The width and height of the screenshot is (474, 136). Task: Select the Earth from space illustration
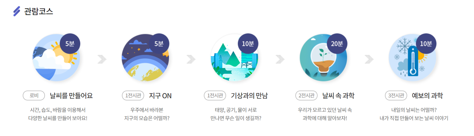point(145,58)
